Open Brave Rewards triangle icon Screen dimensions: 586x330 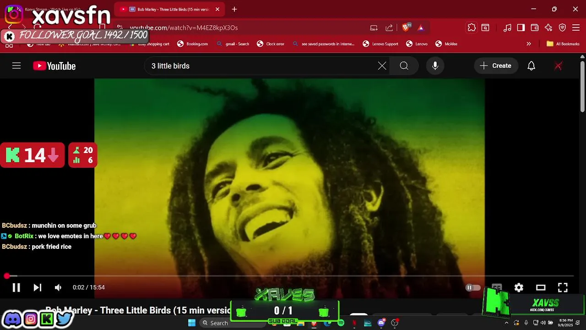[x=421, y=27]
